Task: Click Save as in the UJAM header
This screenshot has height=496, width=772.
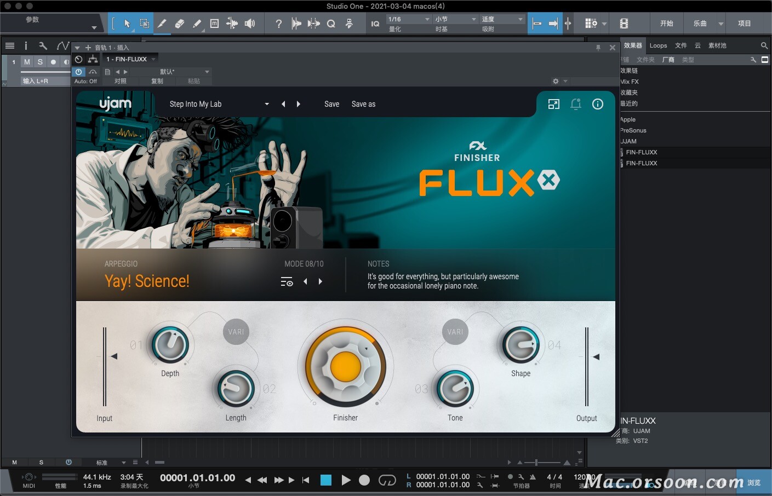Action: [363, 104]
